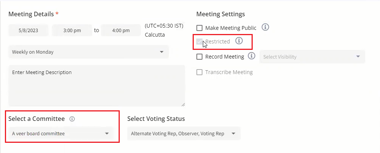The width and height of the screenshot is (380, 153).
Task: Open the Weekly on Monday recurrence dropdown
Action: point(88,52)
